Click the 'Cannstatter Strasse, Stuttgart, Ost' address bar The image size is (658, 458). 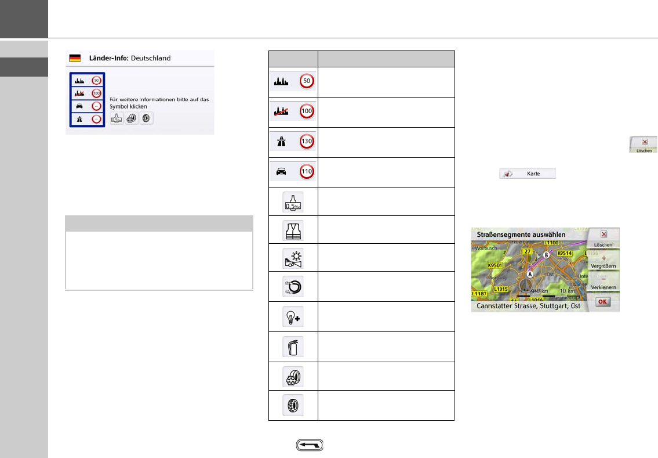[x=529, y=306]
